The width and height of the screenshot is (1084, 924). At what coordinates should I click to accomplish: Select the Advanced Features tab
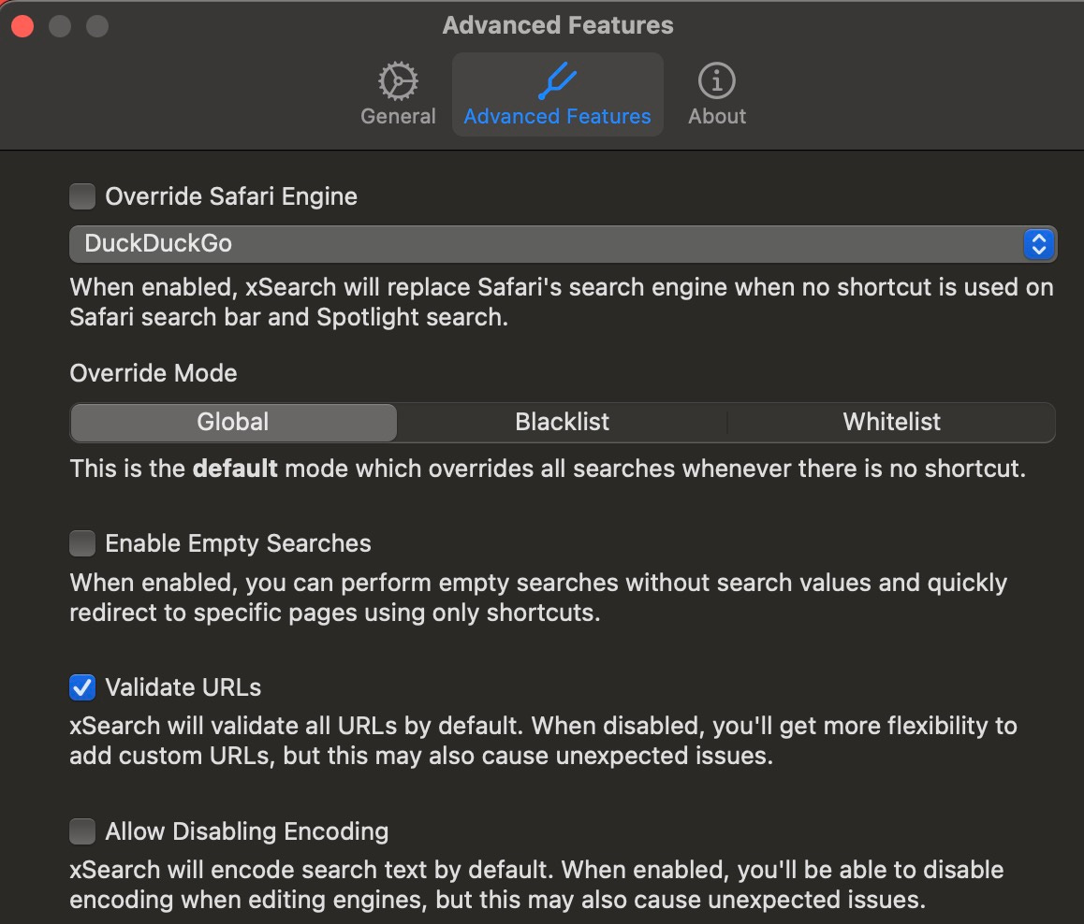[557, 94]
